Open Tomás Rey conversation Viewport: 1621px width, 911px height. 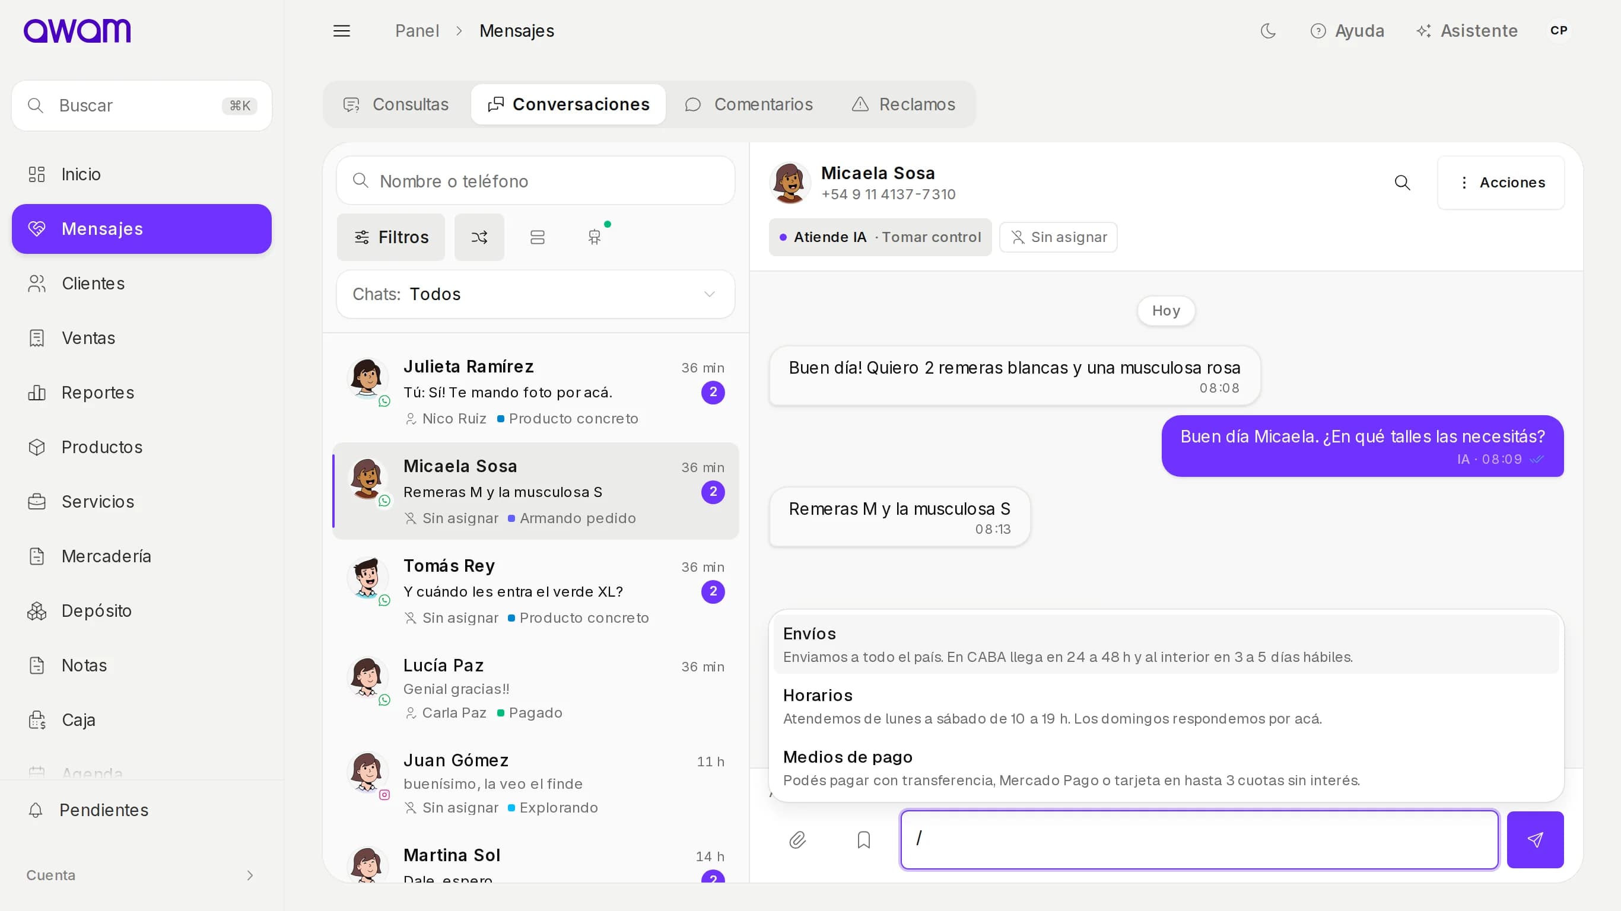536,591
